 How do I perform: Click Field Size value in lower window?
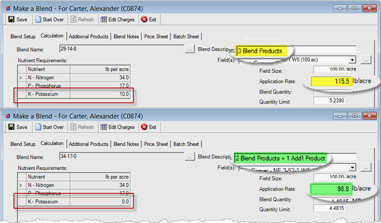click(329, 177)
